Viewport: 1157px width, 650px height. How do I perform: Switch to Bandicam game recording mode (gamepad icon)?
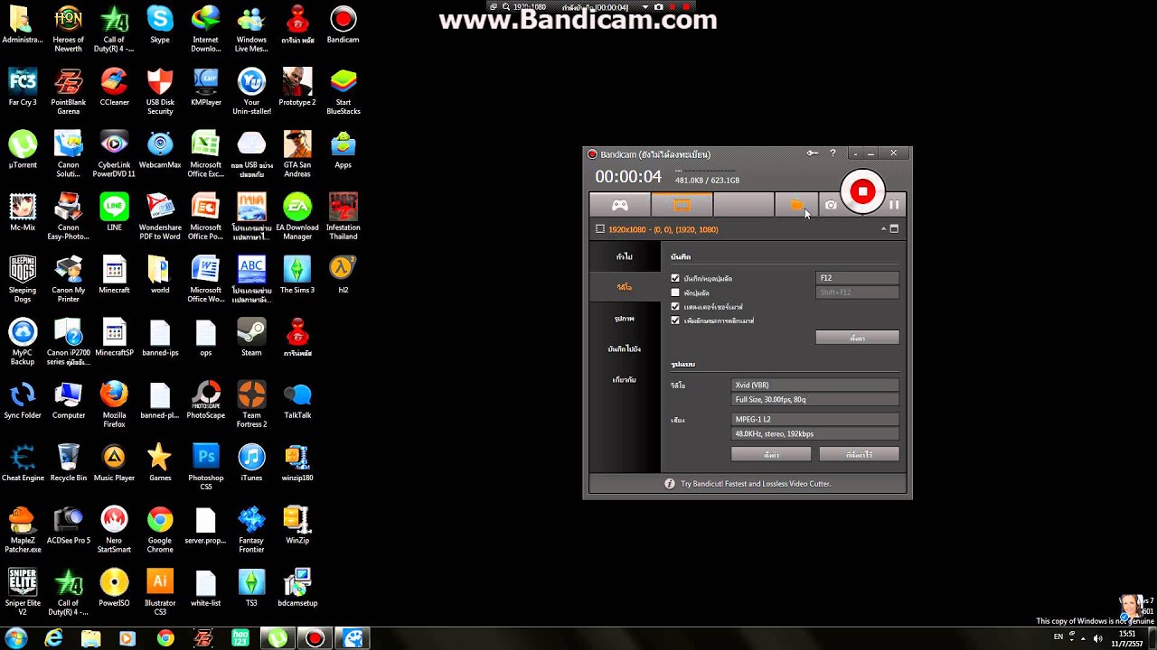click(x=620, y=205)
